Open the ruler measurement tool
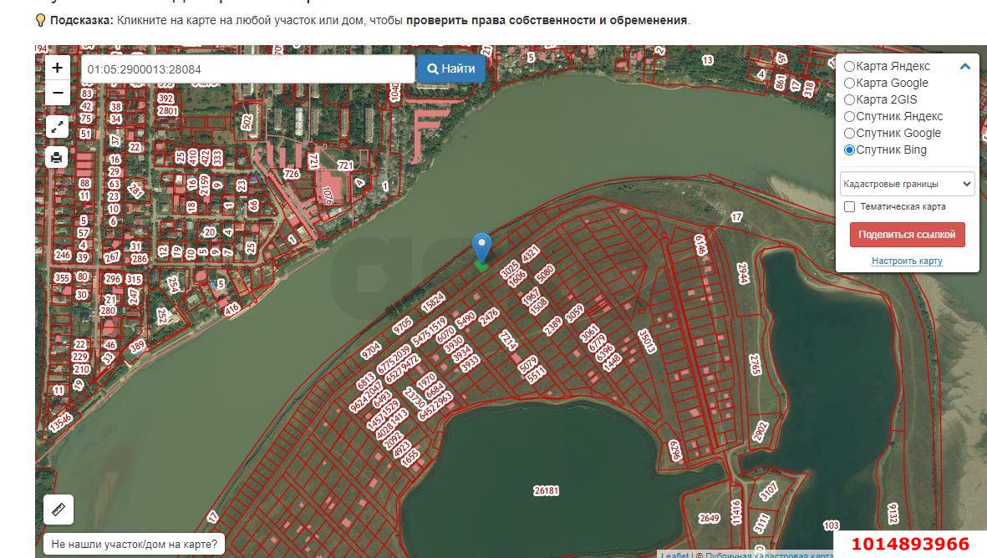Viewport: 987px width, 558px height. pyautogui.click(x=59, y=509)
